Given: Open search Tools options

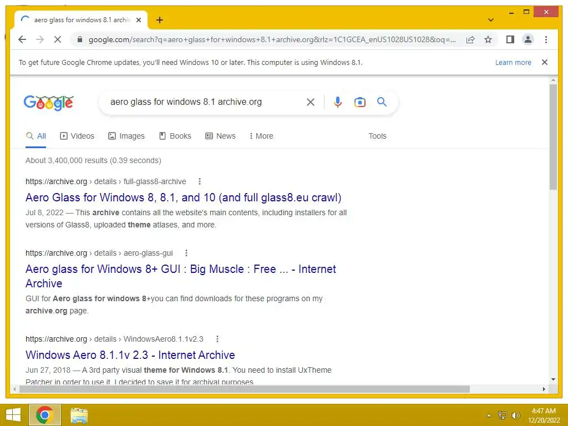Looking at the screenshot, I should (x=377, y=136).
